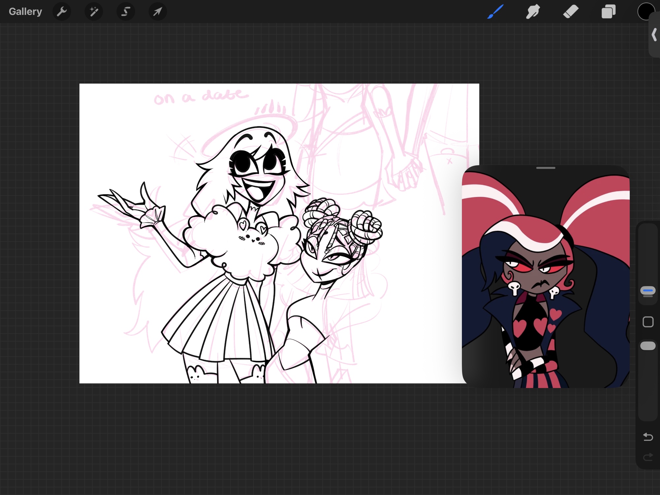660x495 pixels.
Task: Activate the Transform arrow tool
Action: pyautogui.click(x=158, y=12)
